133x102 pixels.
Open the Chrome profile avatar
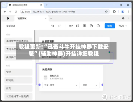coord(123,12)
